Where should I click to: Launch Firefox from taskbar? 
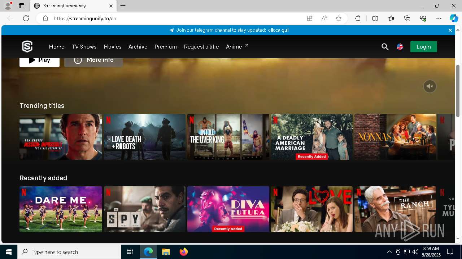pyautogui.click(x=184, y=252)
